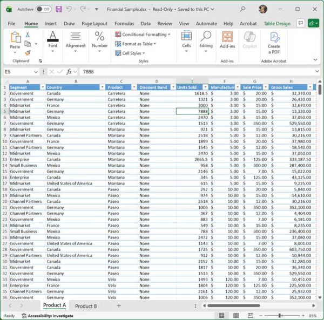Click the user profile picture
324x320 pixels.
tap(263, 9)
